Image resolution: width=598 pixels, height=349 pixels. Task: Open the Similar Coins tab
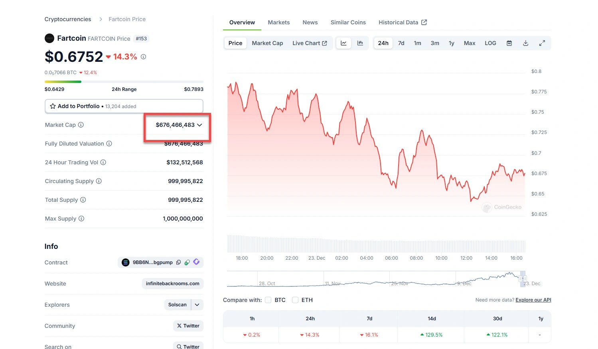[348, 22]
